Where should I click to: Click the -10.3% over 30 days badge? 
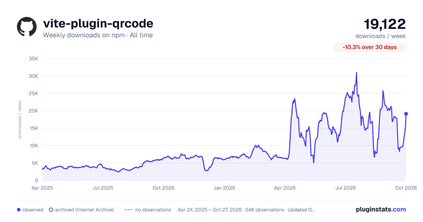[x=370, y=47]
